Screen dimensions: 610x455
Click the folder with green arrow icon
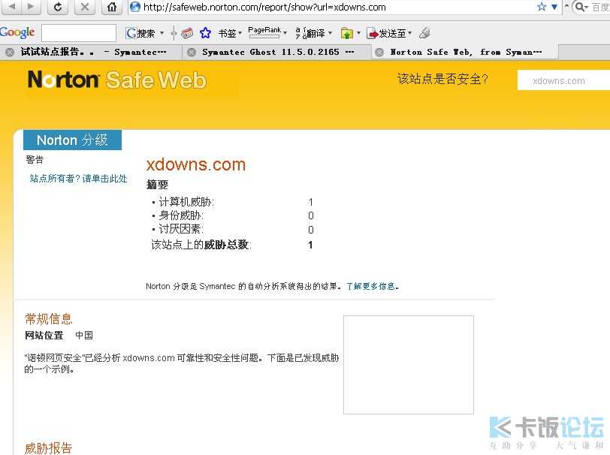346,34
